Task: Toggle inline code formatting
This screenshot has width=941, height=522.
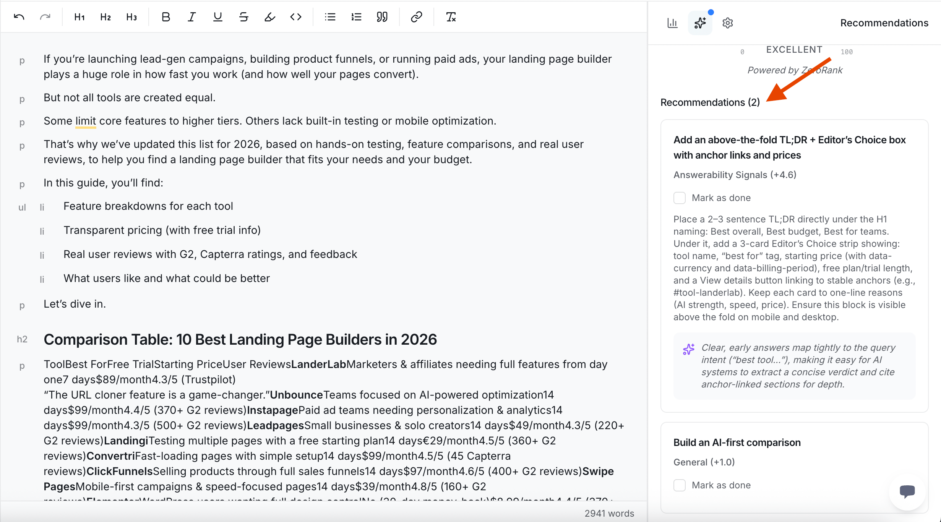Action: pos(296,17)
